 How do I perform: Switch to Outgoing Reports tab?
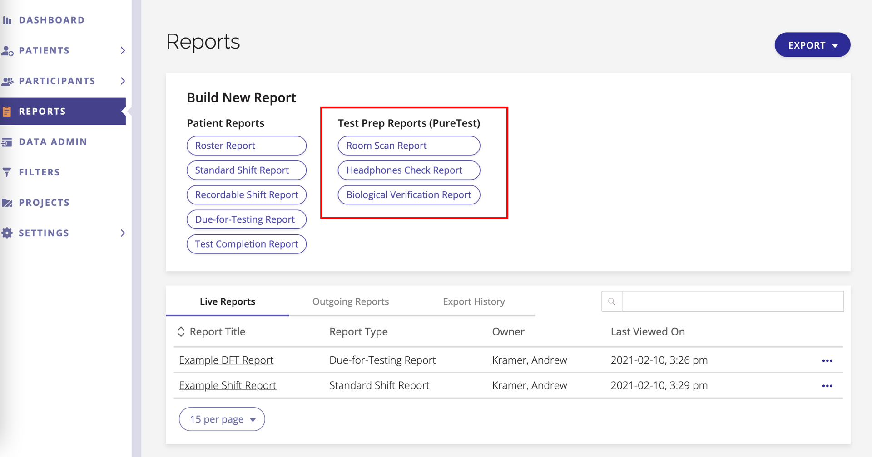click(351, 301)
